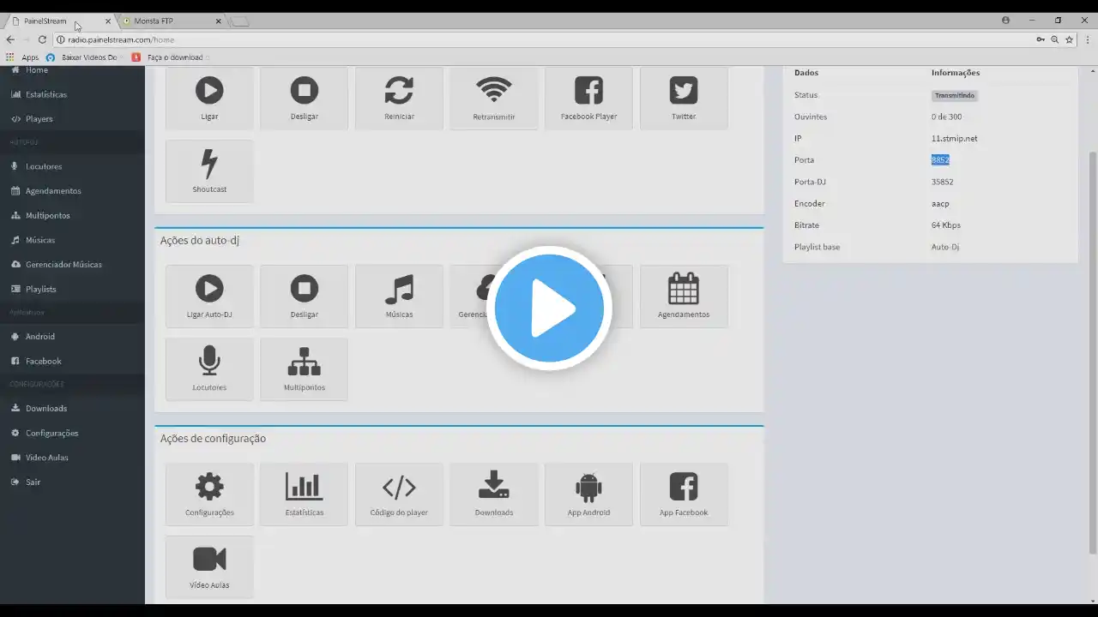
Task: Bookmark the page with the star icon
Action: [1069, 39]
